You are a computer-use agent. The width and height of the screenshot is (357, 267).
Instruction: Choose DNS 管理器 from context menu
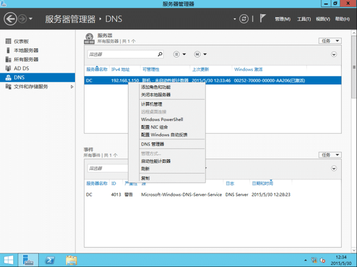coord(152,144)
